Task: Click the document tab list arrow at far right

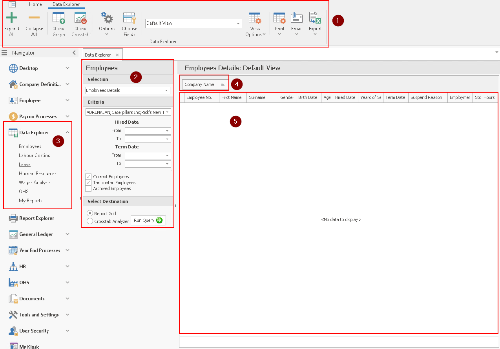Action: point(497,52)
